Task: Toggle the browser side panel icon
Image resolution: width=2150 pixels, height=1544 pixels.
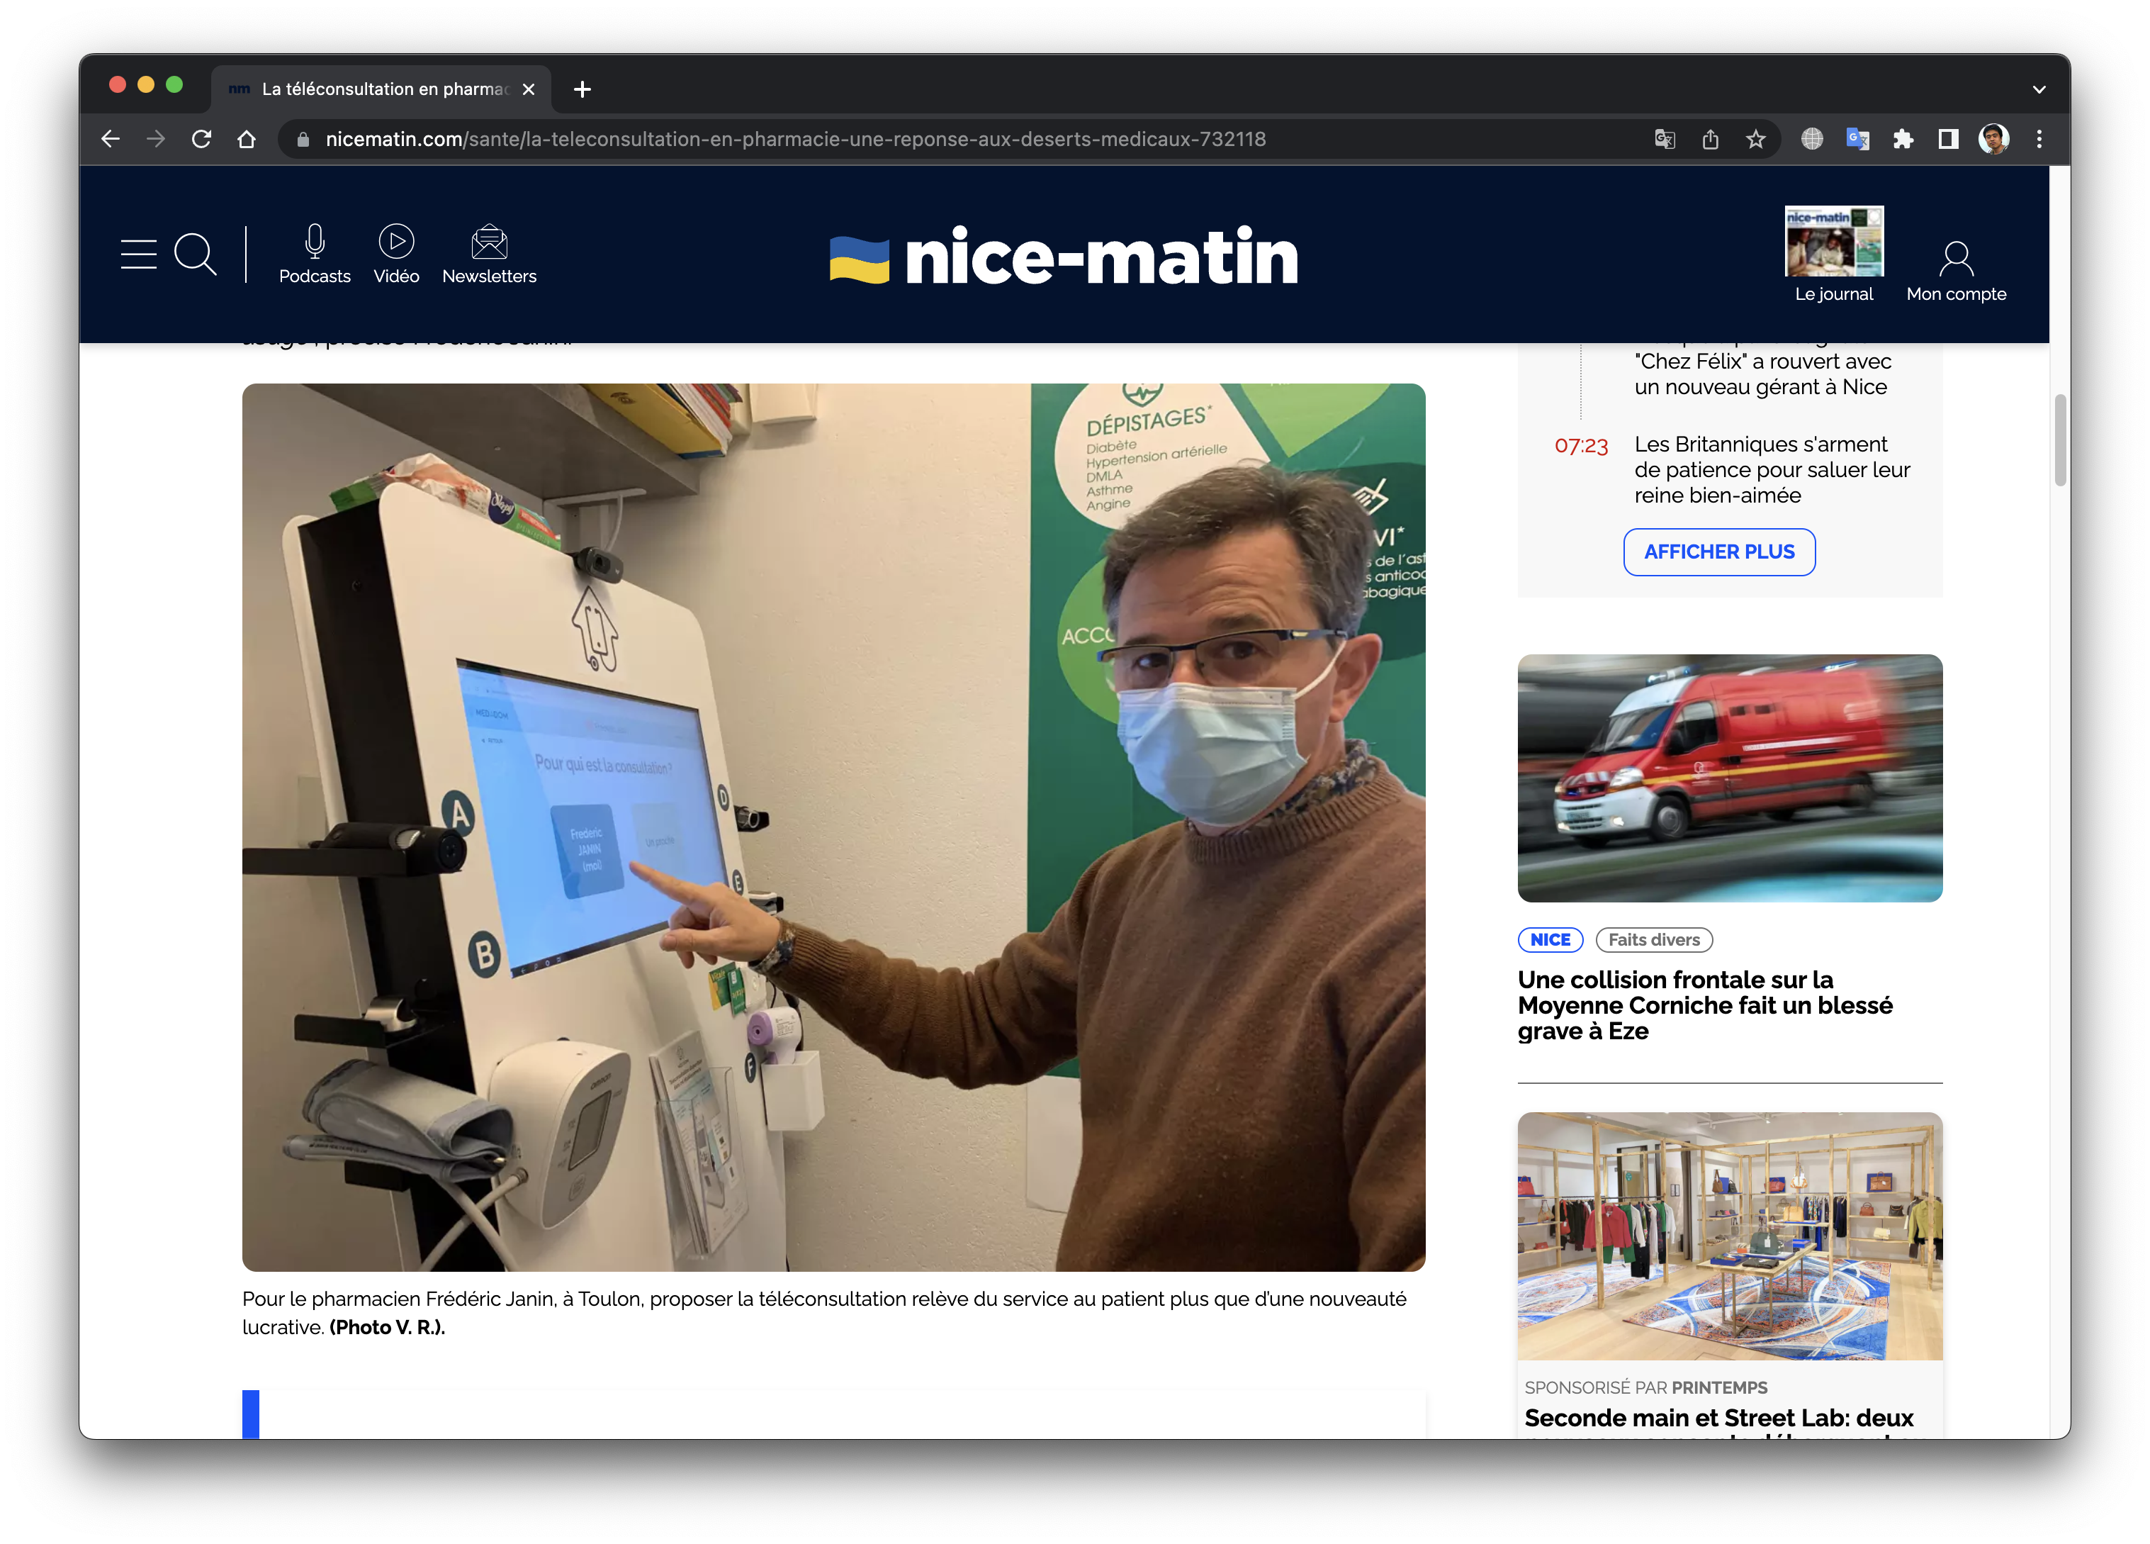Action: pyautogui.click(x=1948, y=140)
